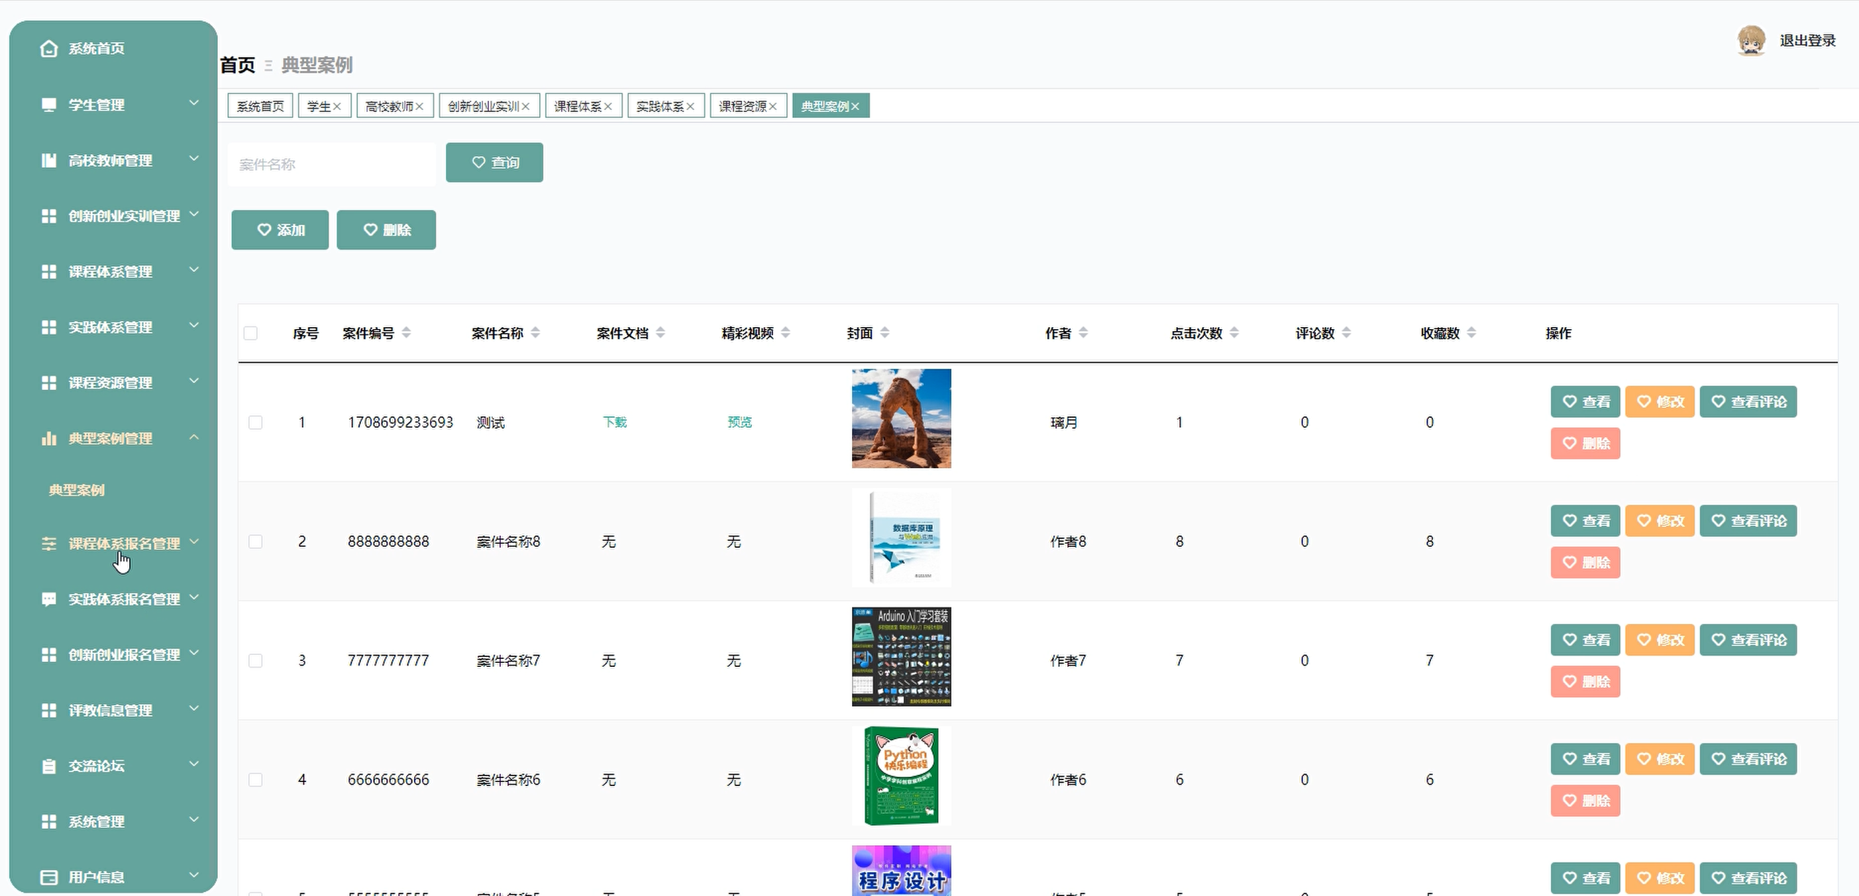The height and width of the screenshot is (896, 1859).
Task: Expand the 系统管理 menu chevron
Action: tap(193, 821)
